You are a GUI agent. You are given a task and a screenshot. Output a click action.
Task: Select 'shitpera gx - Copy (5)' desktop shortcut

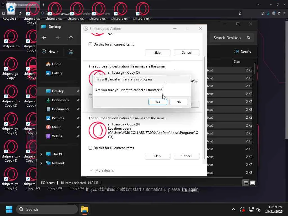pos(11,179)
